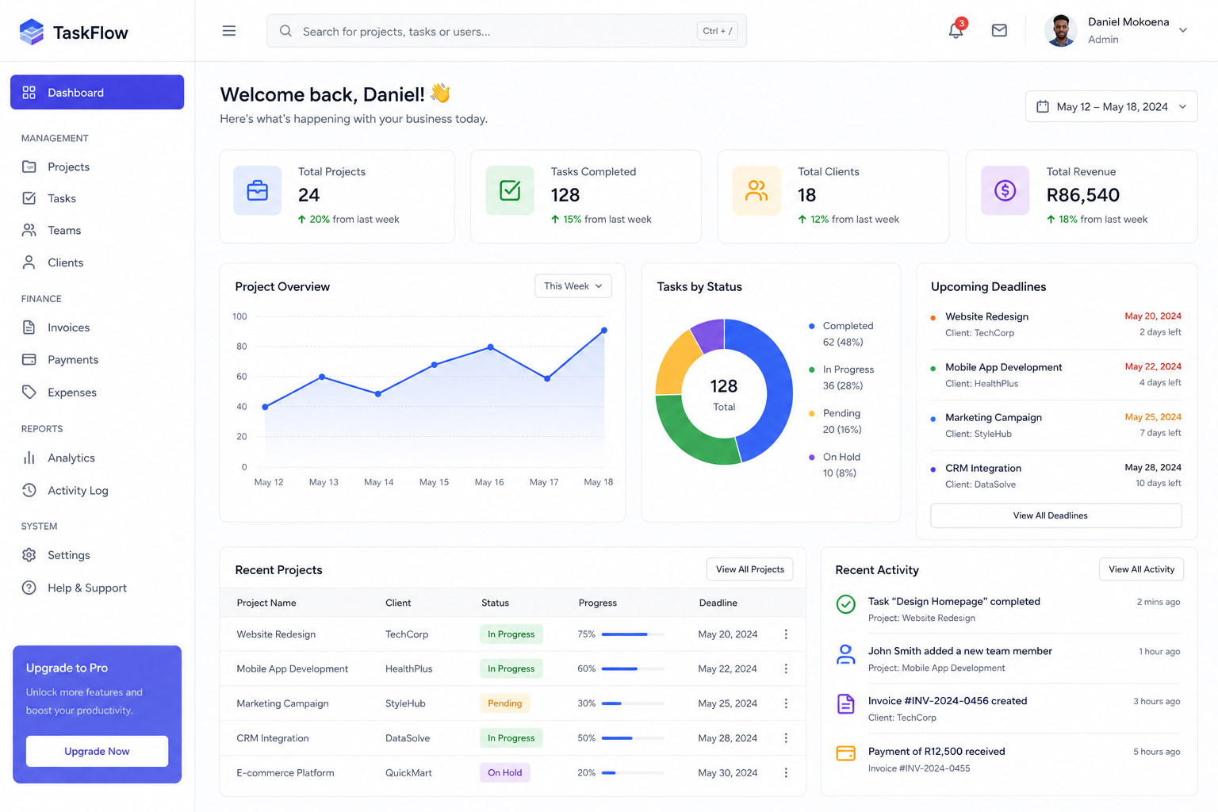Click View All Activity button
Viewport: 1218px width, 812px height.
(1141, 569)
